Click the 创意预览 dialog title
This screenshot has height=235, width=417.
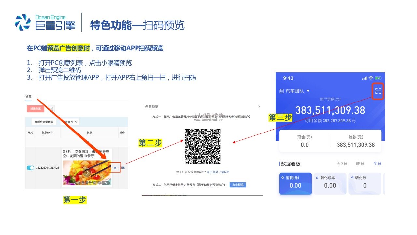(151, 107)
